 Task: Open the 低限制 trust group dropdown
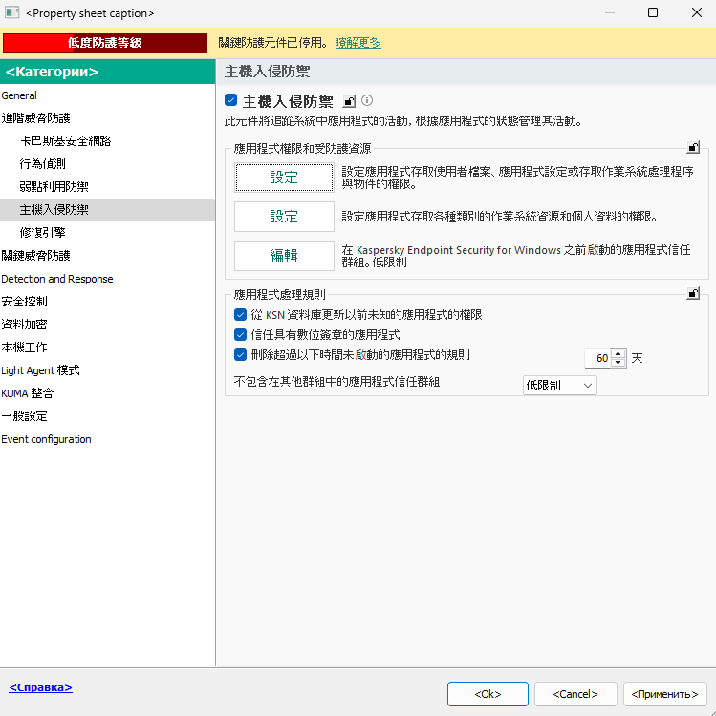(558, 386)
